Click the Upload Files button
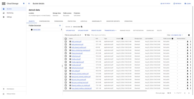The height and width of the screenshot is (99, 194). [x=70, y=31]
